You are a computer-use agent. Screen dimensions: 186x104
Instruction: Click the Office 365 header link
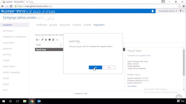21,11
